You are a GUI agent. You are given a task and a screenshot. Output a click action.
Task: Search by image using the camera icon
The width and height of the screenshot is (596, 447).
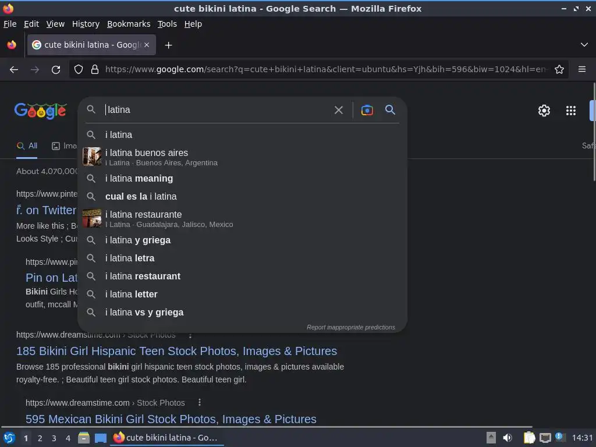(367, 110)
